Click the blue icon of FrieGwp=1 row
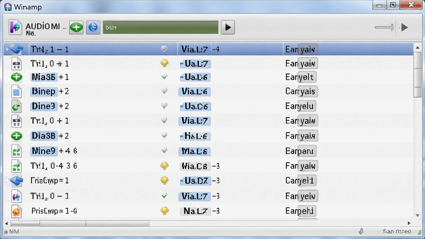425x239 pixels. 17,181
